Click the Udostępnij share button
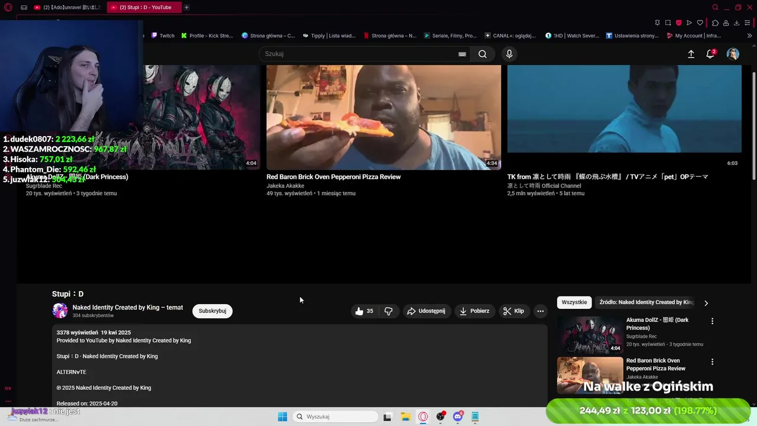Viewport: 757px width, 426px height. click(x=427, y=311)
